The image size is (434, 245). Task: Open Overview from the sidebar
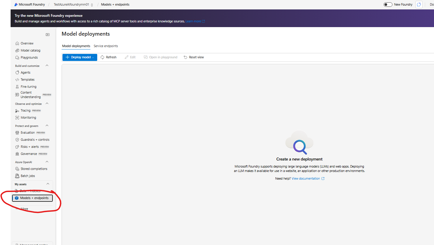(x=27, y=43)
